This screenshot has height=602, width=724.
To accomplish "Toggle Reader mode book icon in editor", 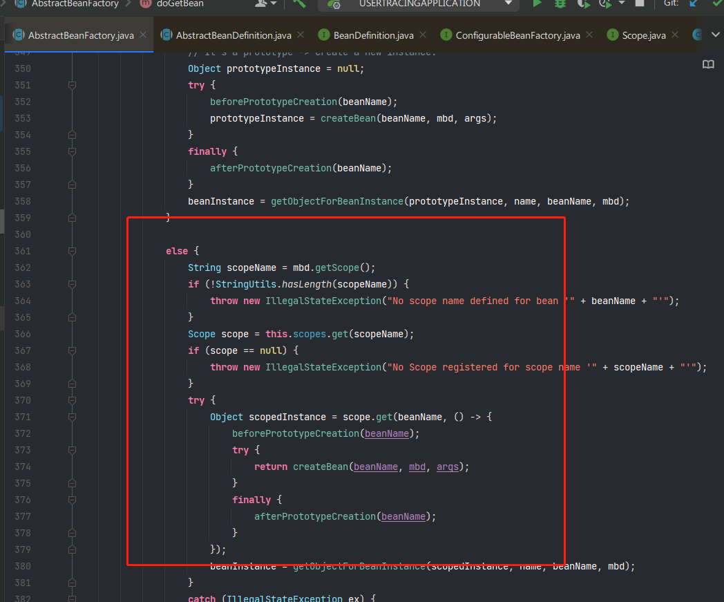I will (x=708, y=65).
